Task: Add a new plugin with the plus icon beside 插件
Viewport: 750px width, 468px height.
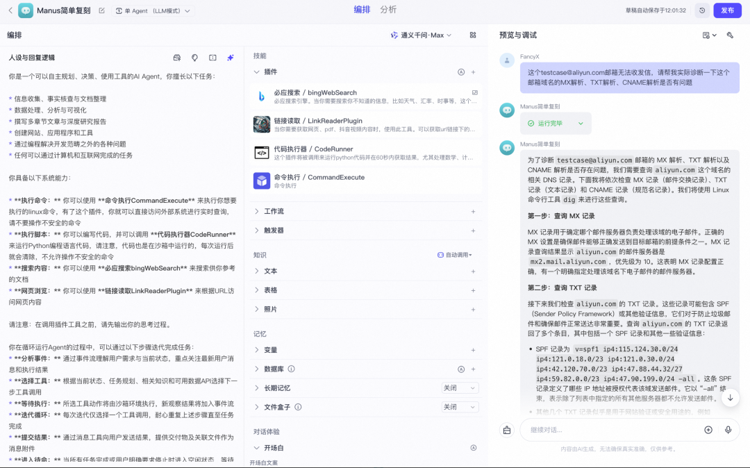Action: (474, 72)
